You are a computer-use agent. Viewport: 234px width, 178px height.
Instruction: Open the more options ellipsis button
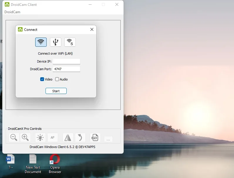pos(108,139)
